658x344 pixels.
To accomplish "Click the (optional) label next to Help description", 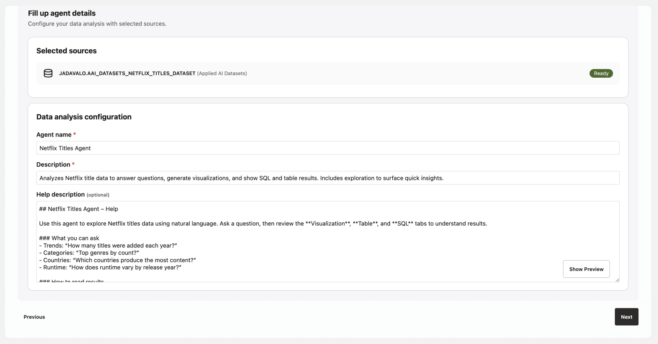I will 97,194.
